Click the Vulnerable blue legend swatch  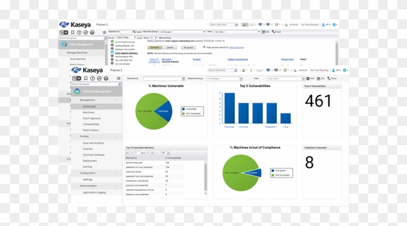[184, 109]
